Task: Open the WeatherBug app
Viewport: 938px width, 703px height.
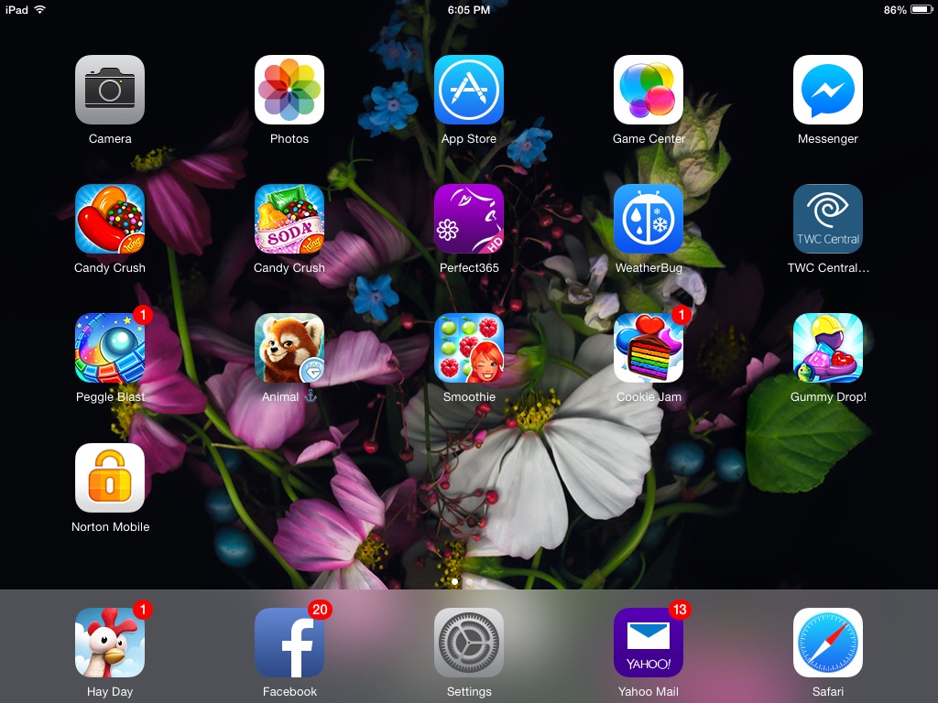Action: (648, 219)
